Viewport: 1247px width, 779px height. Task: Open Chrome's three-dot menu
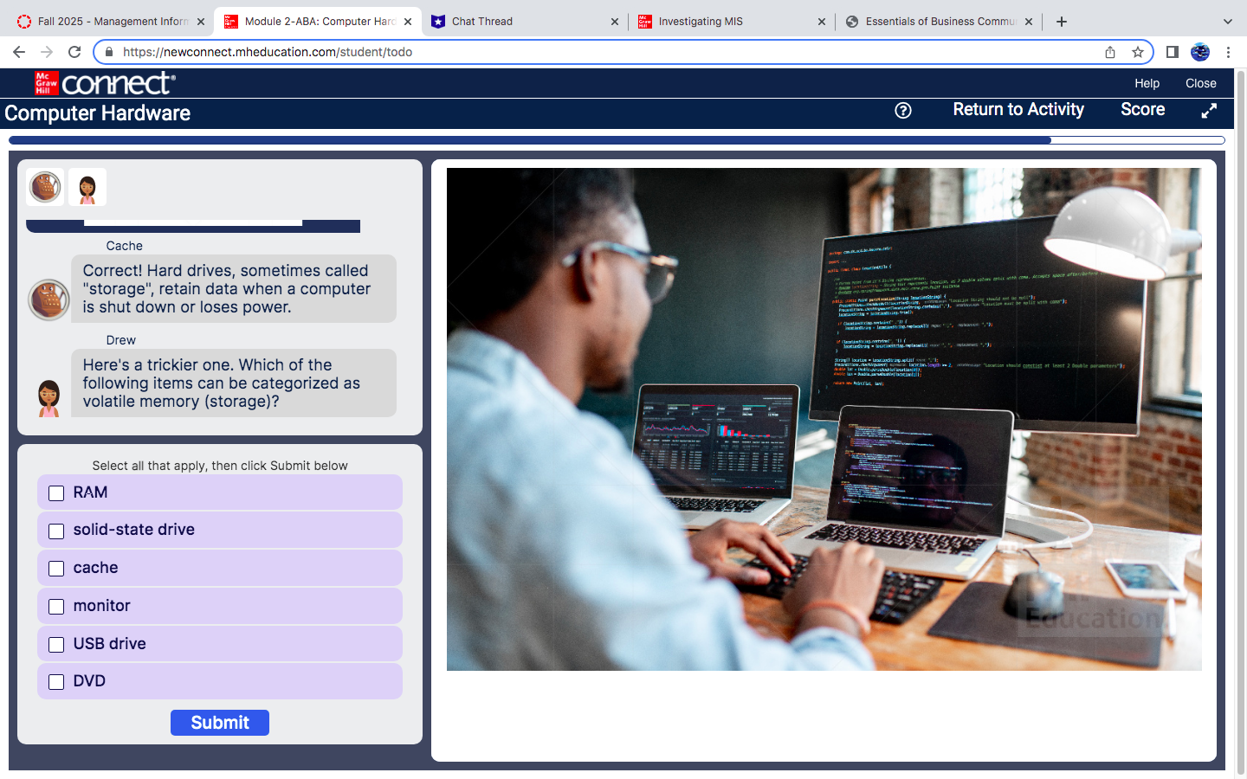(x=1229, y=52)
